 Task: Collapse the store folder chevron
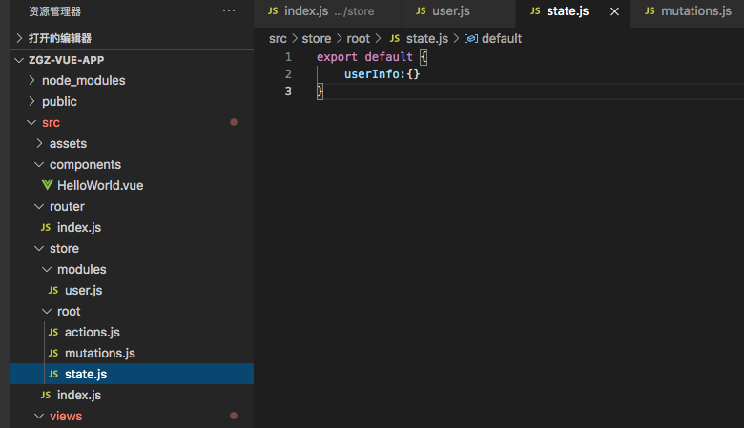(x=39, y=248)
